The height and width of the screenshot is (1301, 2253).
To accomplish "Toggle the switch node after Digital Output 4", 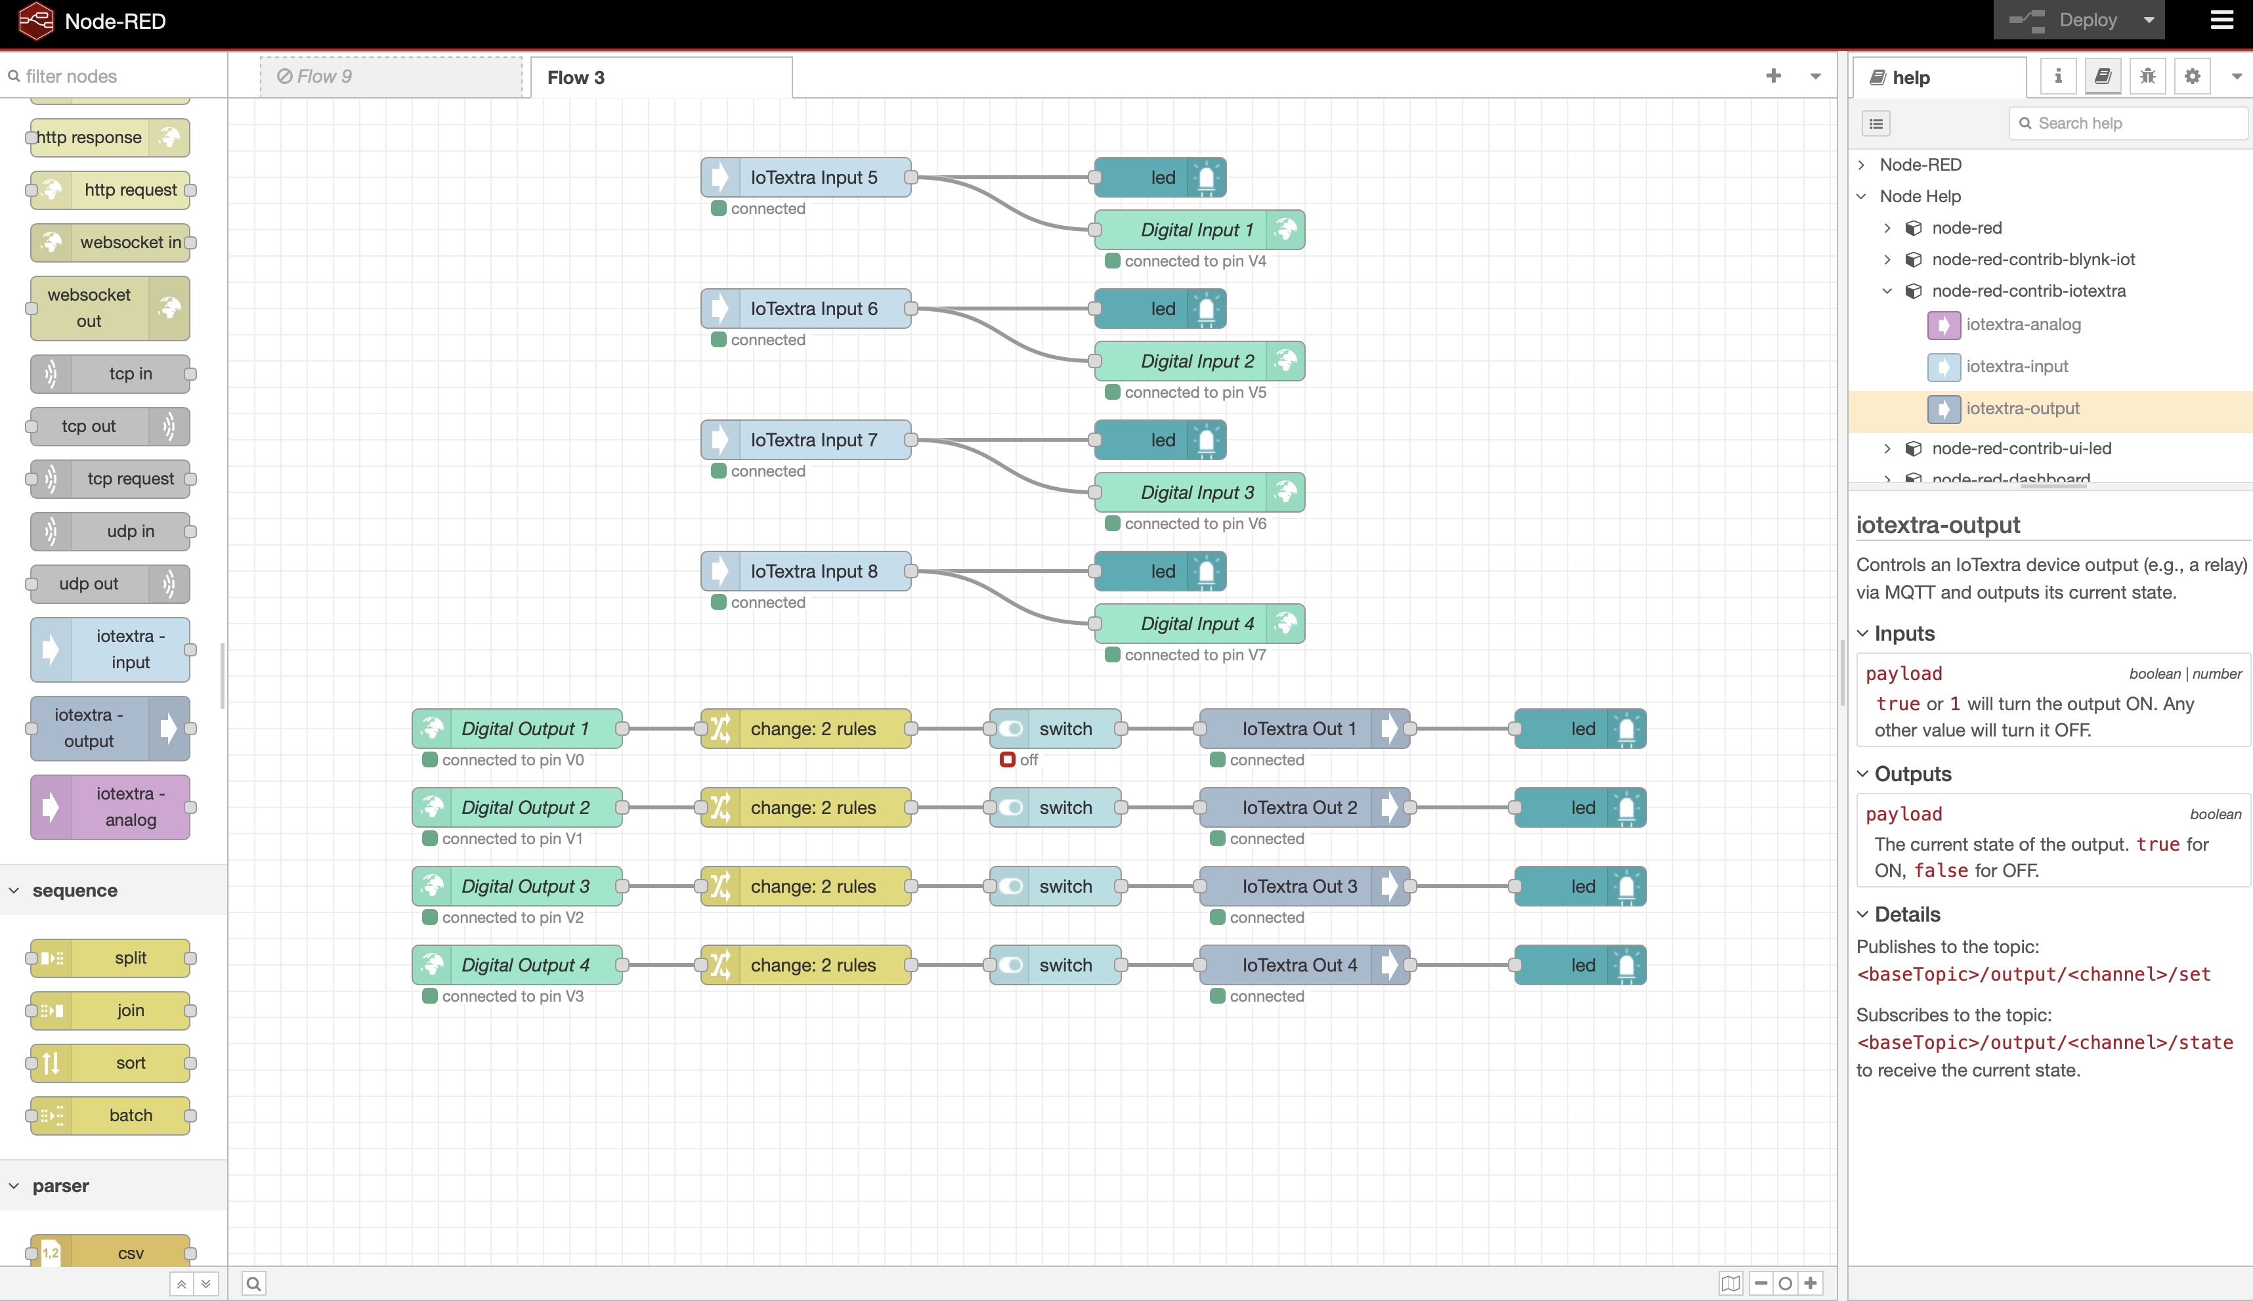I will click(1055, 965).
